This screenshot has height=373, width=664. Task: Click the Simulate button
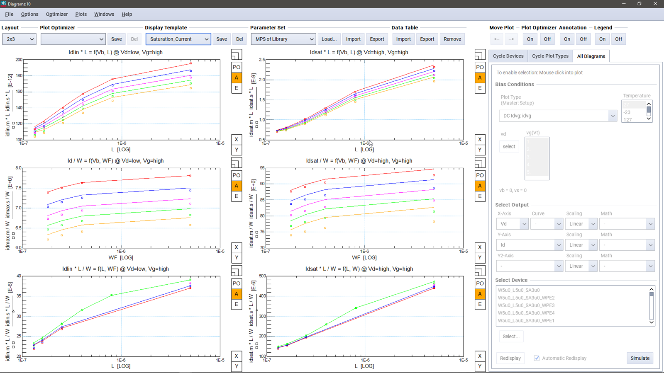point(640,358)
